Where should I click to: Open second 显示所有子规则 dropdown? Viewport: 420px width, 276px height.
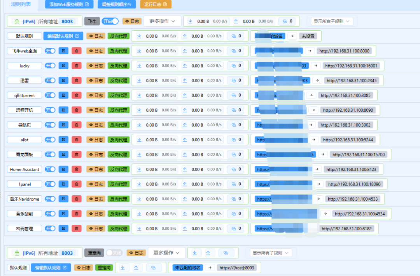271,253
